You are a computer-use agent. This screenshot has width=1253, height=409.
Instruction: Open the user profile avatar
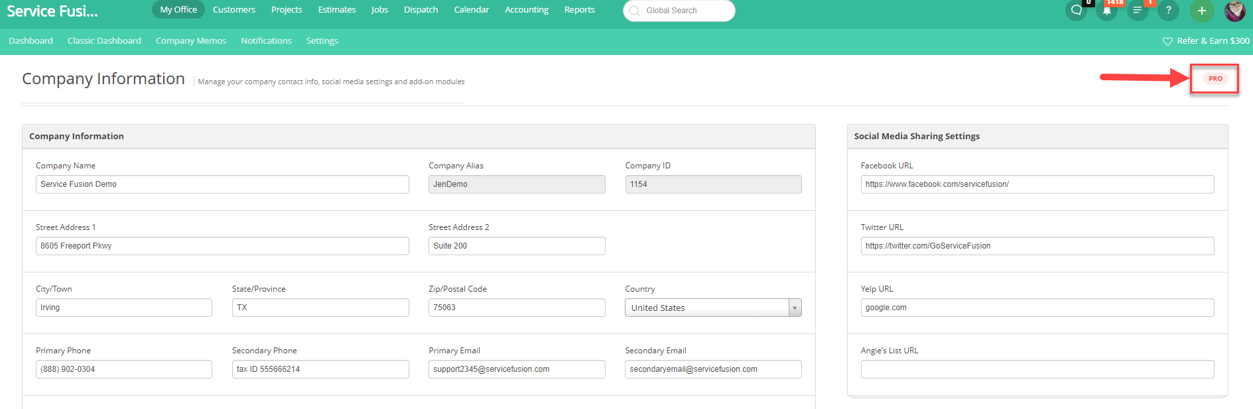click(1234, 11)
